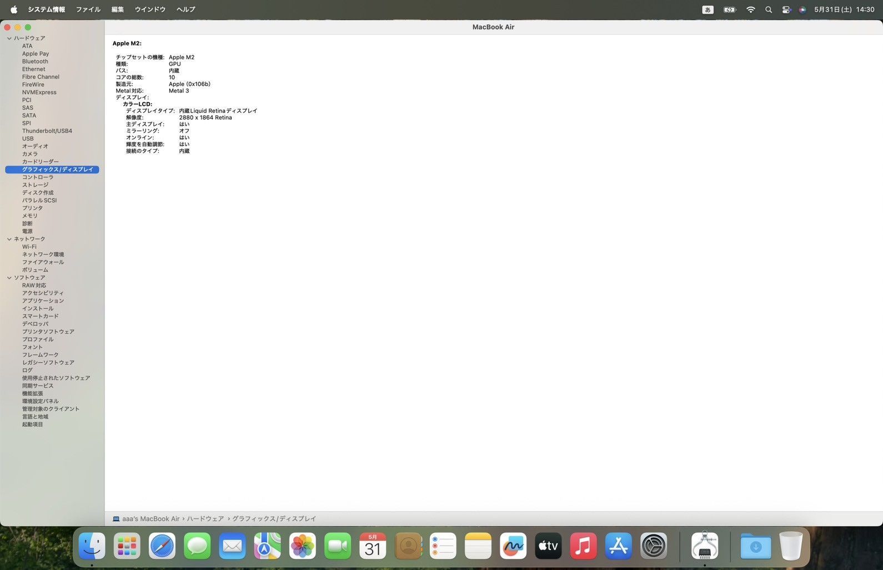Collapse the ハードウェア section
Image resolution: width=883 pixels, height=570 pixels.
click(x=9, y=38)
